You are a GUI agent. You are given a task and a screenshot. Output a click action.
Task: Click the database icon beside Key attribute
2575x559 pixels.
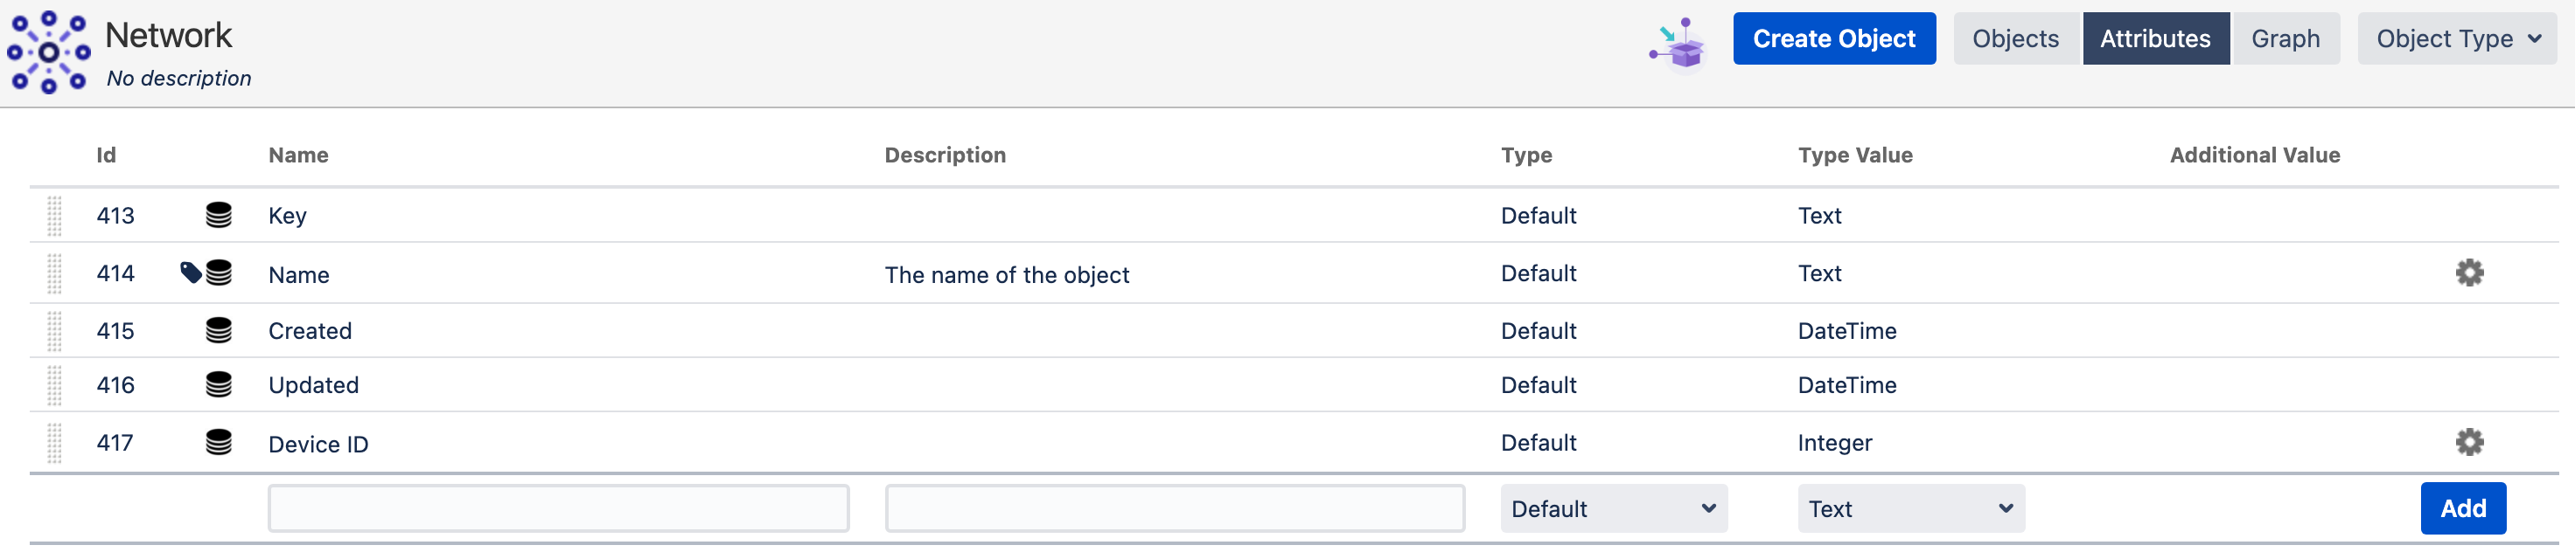[x=219, y=216]
